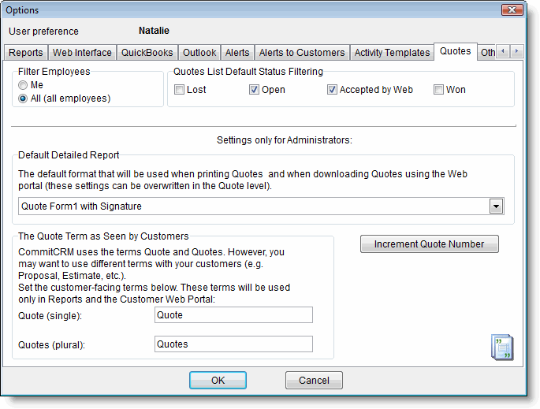Expand the Default Detailed Report dropdown

pos(496,206)
